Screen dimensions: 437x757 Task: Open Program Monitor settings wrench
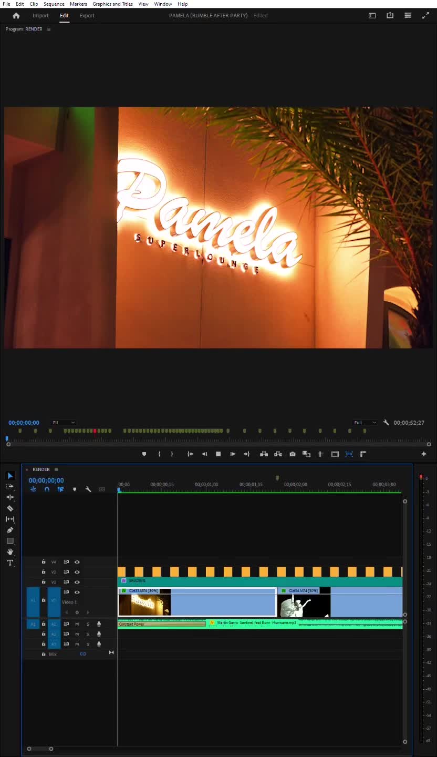pyautogui.click(x=386, y=423)
